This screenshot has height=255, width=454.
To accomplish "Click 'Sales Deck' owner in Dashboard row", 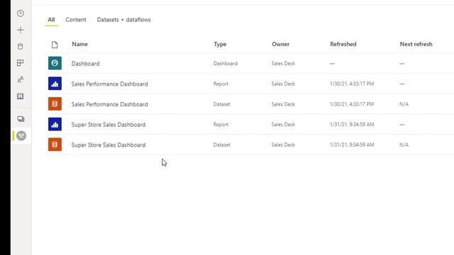I will click(x=283, y=63).
